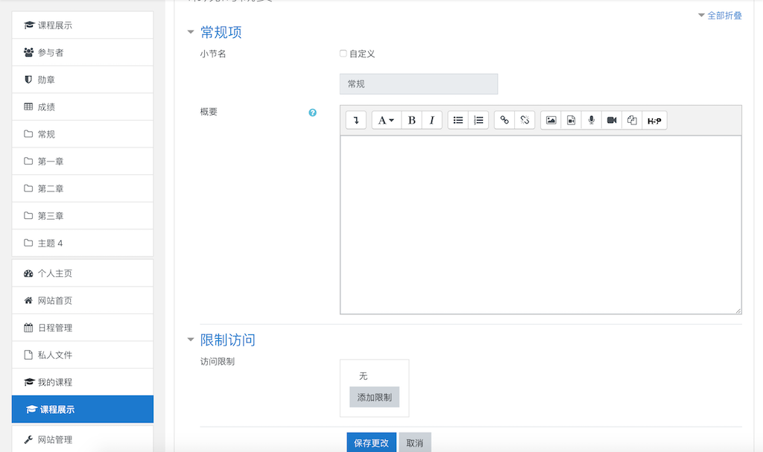The height and width of the screenshot is (452, 763).
Task: Click inside the 概要 editor text area
Action: tap(541, 225)
